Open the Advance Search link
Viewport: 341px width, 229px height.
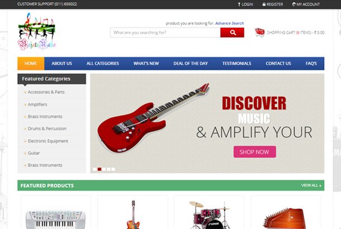click(x=229, y=23)
